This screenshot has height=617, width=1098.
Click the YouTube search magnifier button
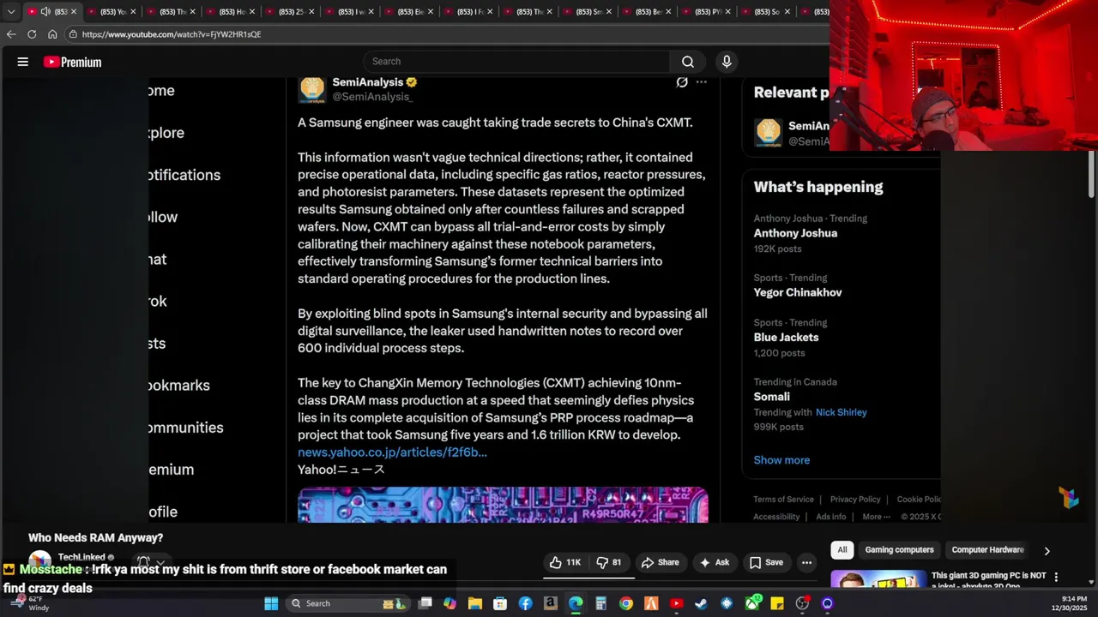coord(687,62)
